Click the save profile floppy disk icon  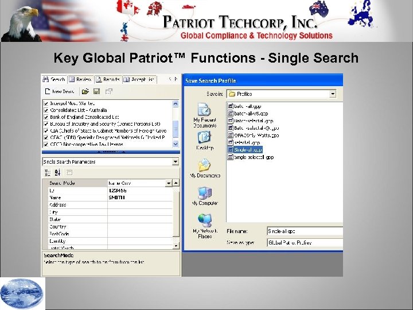click(x=97, y=91)
